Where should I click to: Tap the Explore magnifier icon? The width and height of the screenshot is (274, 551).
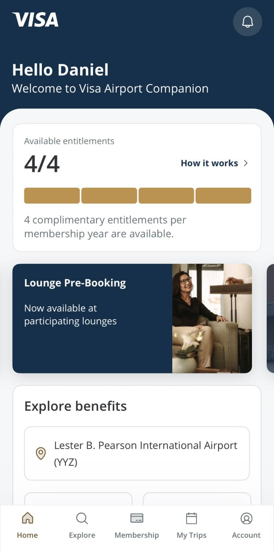(82, 518)
